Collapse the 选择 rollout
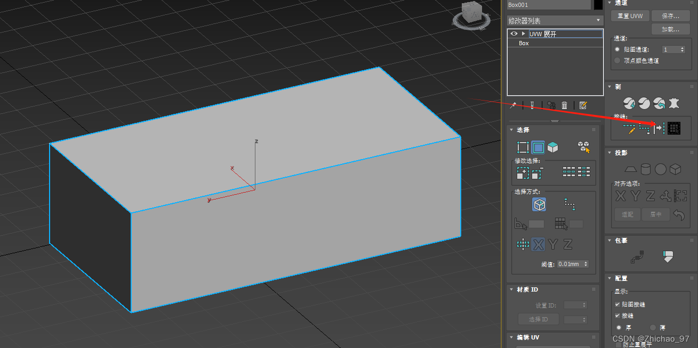The image size is (698, 348). coord(511,130)
